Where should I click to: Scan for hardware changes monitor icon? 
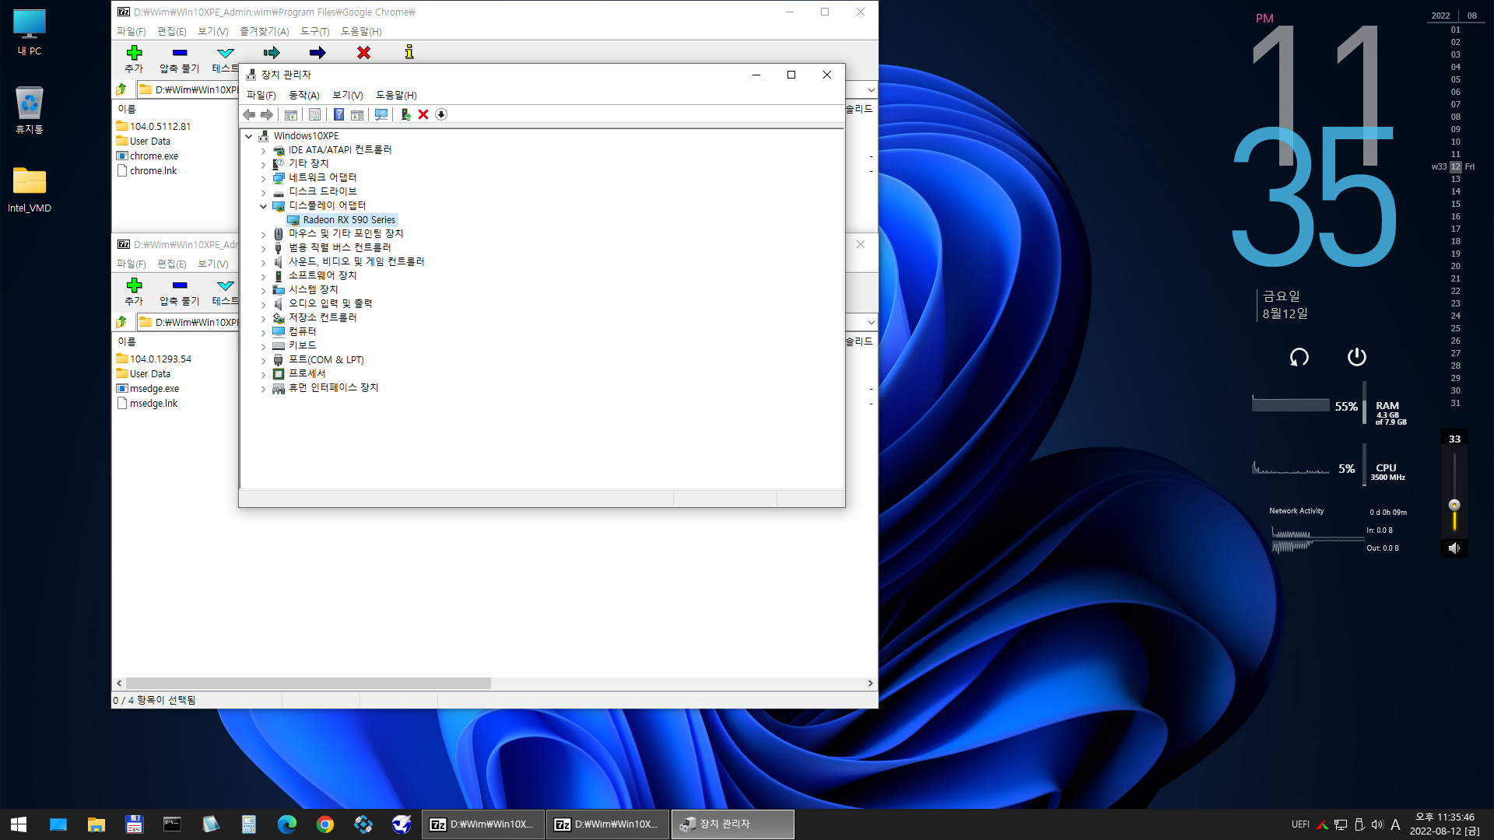tap(381, 114)
